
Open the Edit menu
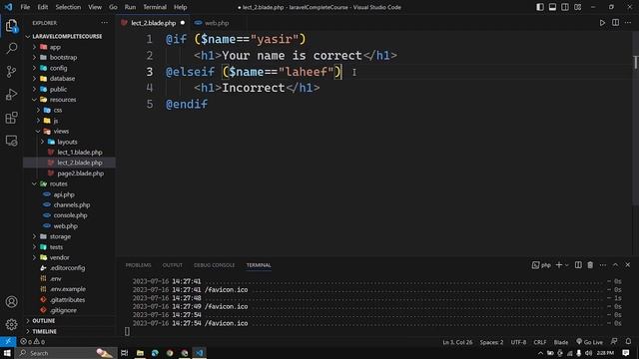coord(42,7)
